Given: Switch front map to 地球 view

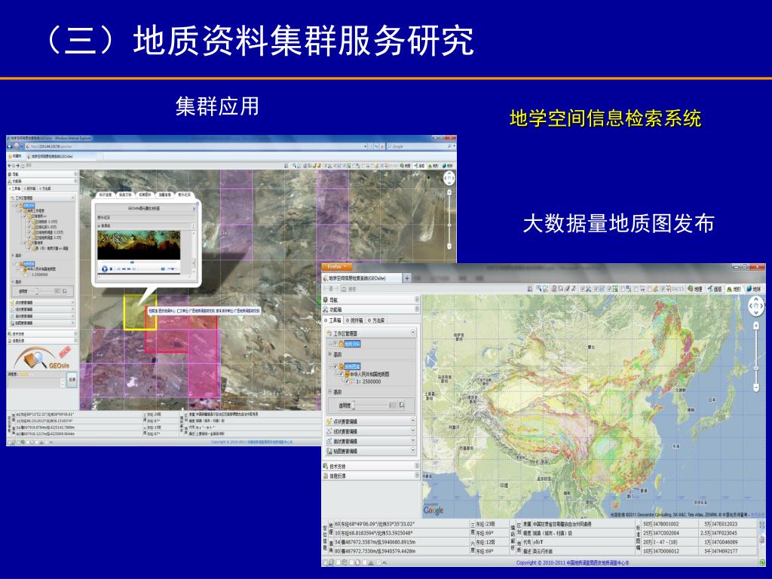Looking at the screenshot, I should click(x=754, y=289).
